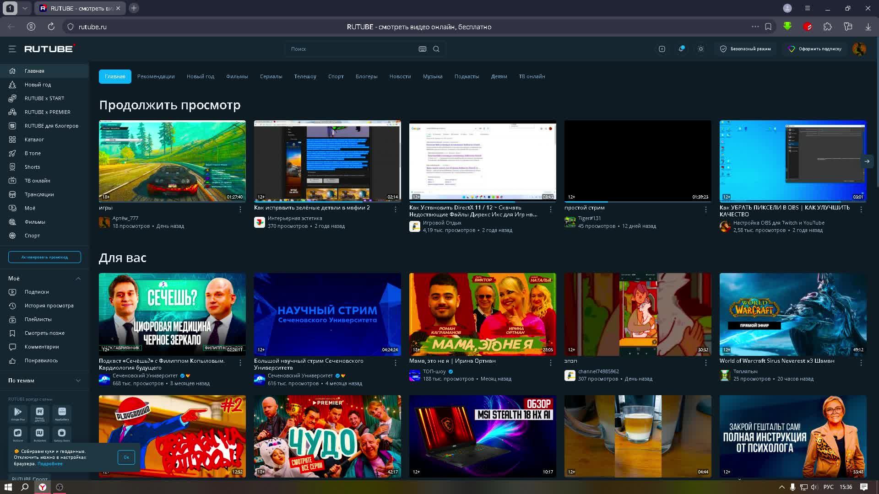
Task: Switch to the Фильмы tab
Action: pos(237,76)
